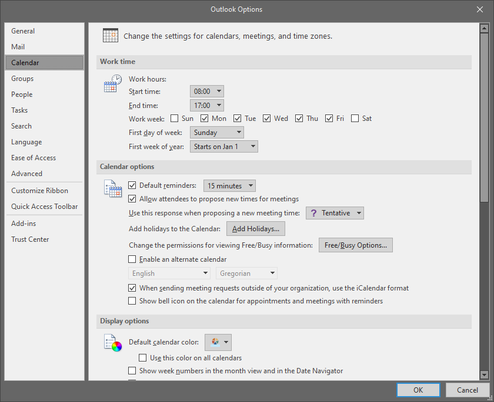Toggle the iCalendar format checkbox
The height and width of the screenshot is (402, 494).
(132, 288)
